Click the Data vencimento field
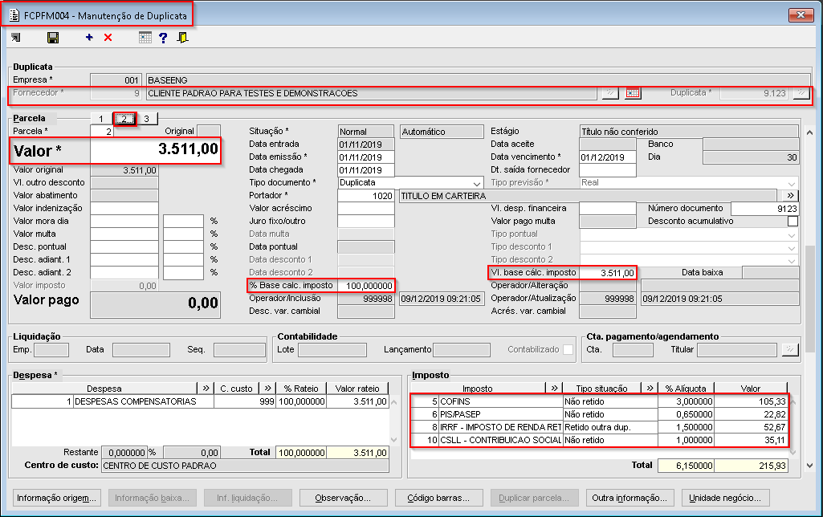Viewport: 823px width, 517px height. point(607,157)
